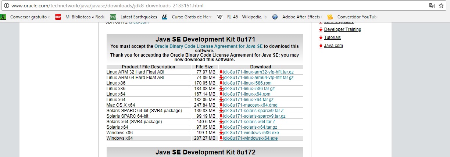This screenshot has height=157, width=450.
Task: Click the site information icon in address bar
Action: (6, 6)
